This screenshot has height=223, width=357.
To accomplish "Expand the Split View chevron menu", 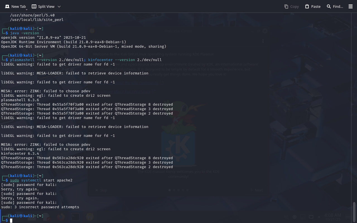I will pyautogui.click(x=59, y=6).
